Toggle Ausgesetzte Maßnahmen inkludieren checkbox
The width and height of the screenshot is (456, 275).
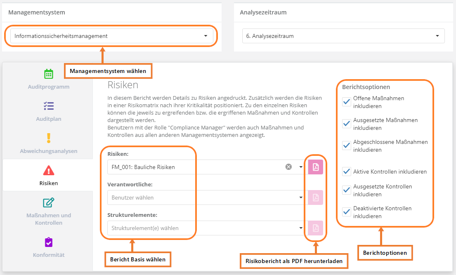(x=347, y=124)
